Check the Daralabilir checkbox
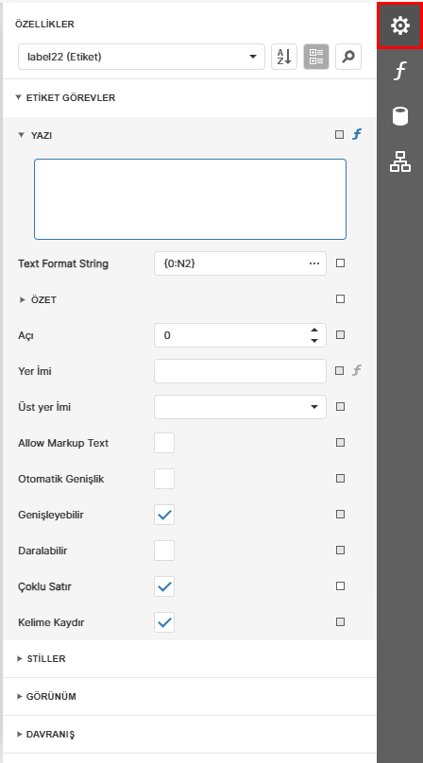This screenshot has height=763, width=423. pyautogui.click(x=164, y=551)
